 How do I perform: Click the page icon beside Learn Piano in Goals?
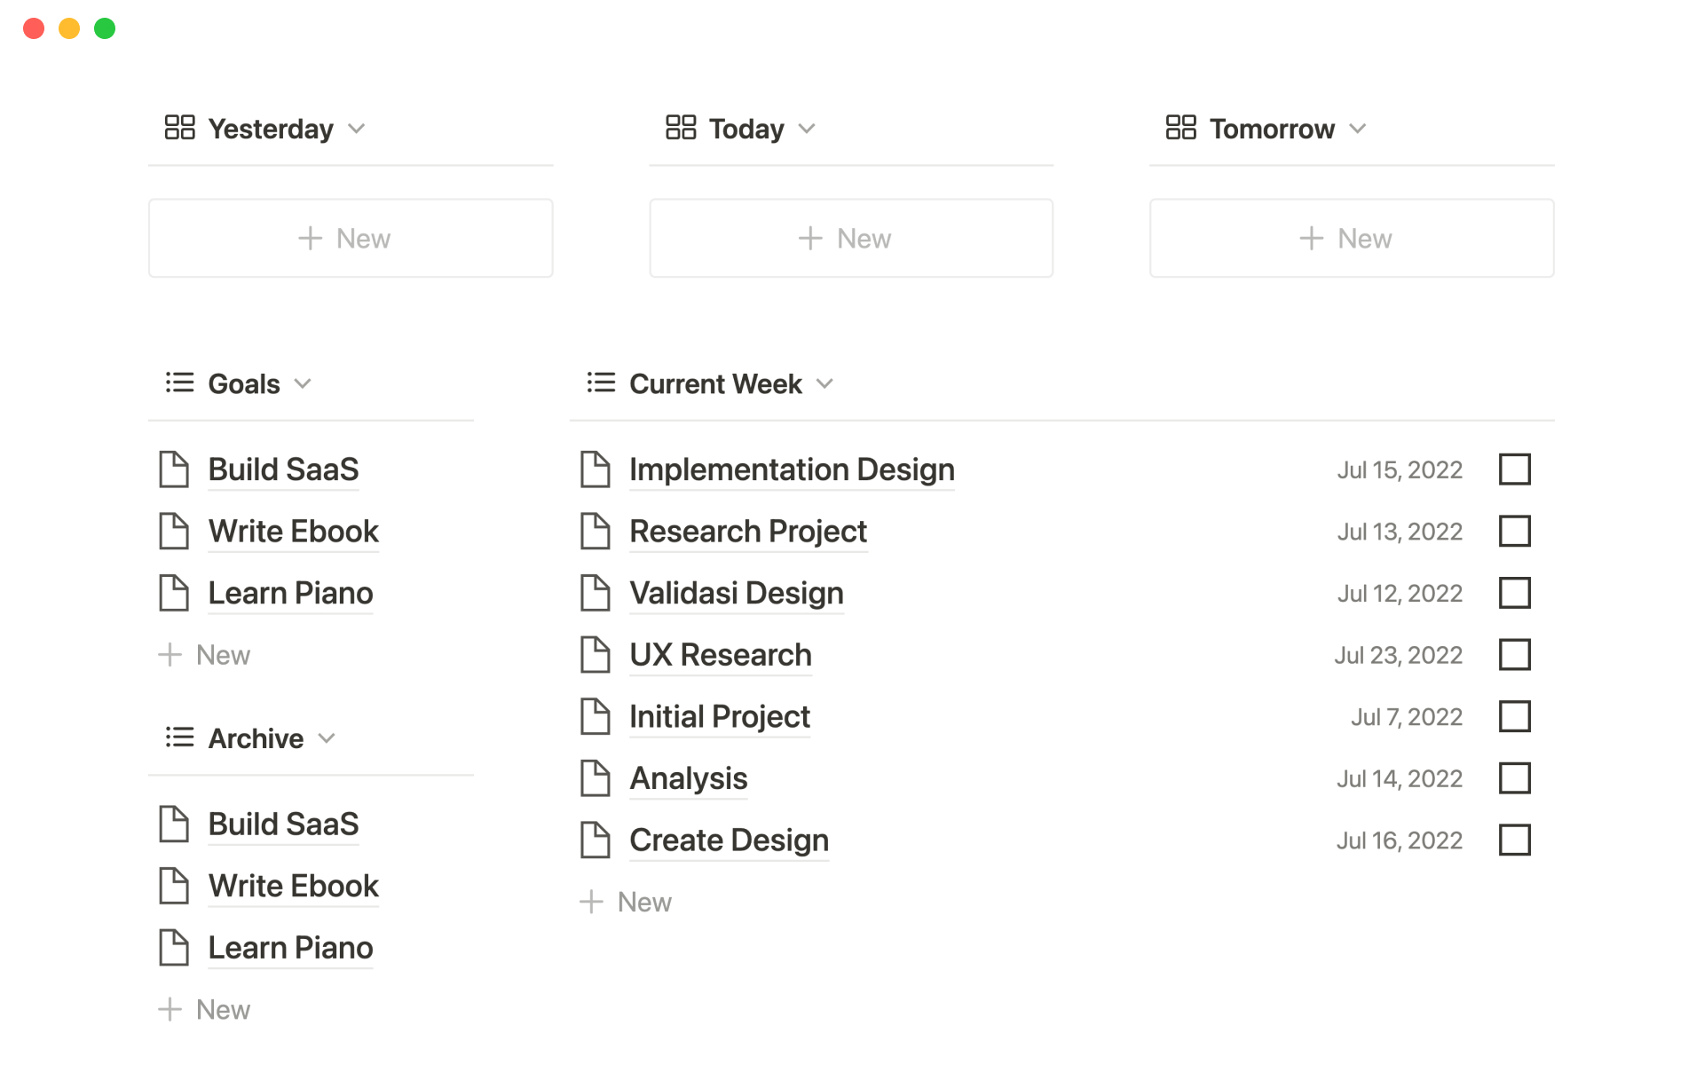tap(174, 593)
